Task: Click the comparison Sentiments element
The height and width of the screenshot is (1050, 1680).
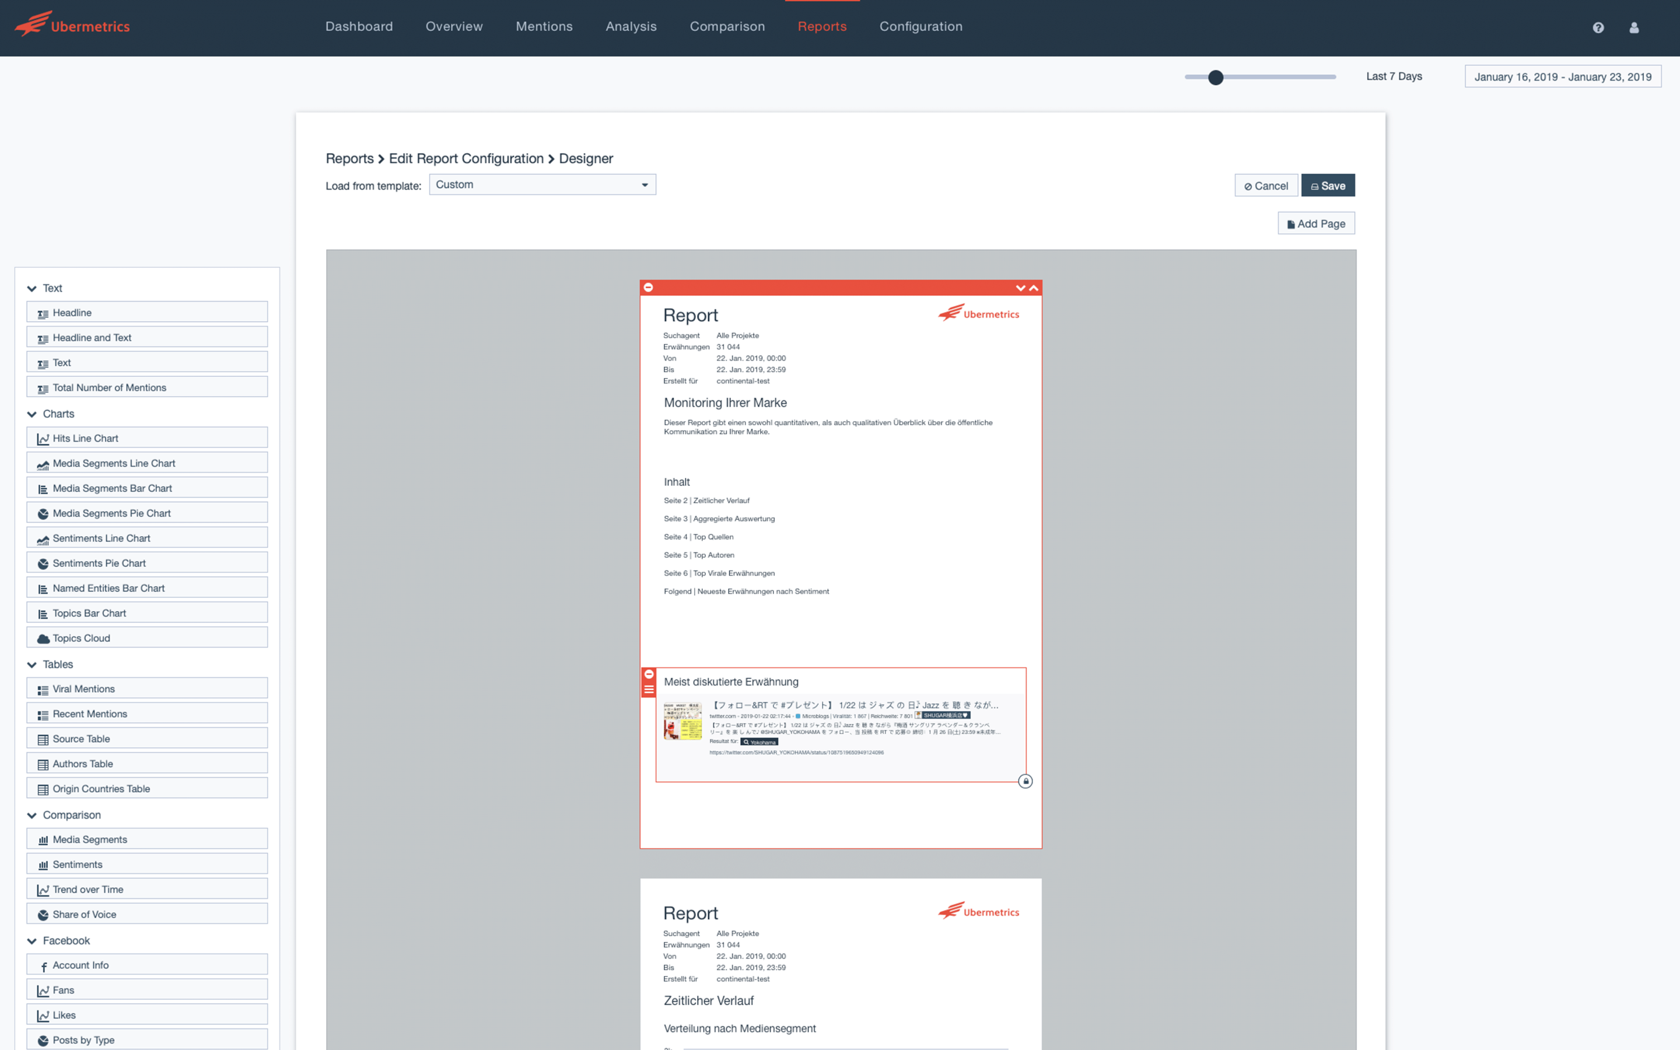Action: click(x=147, y=864)
